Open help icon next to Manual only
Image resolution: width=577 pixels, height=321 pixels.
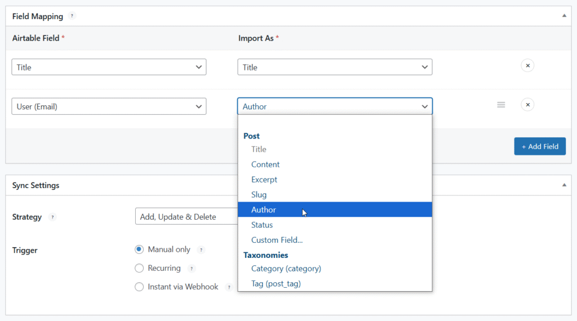201,250
